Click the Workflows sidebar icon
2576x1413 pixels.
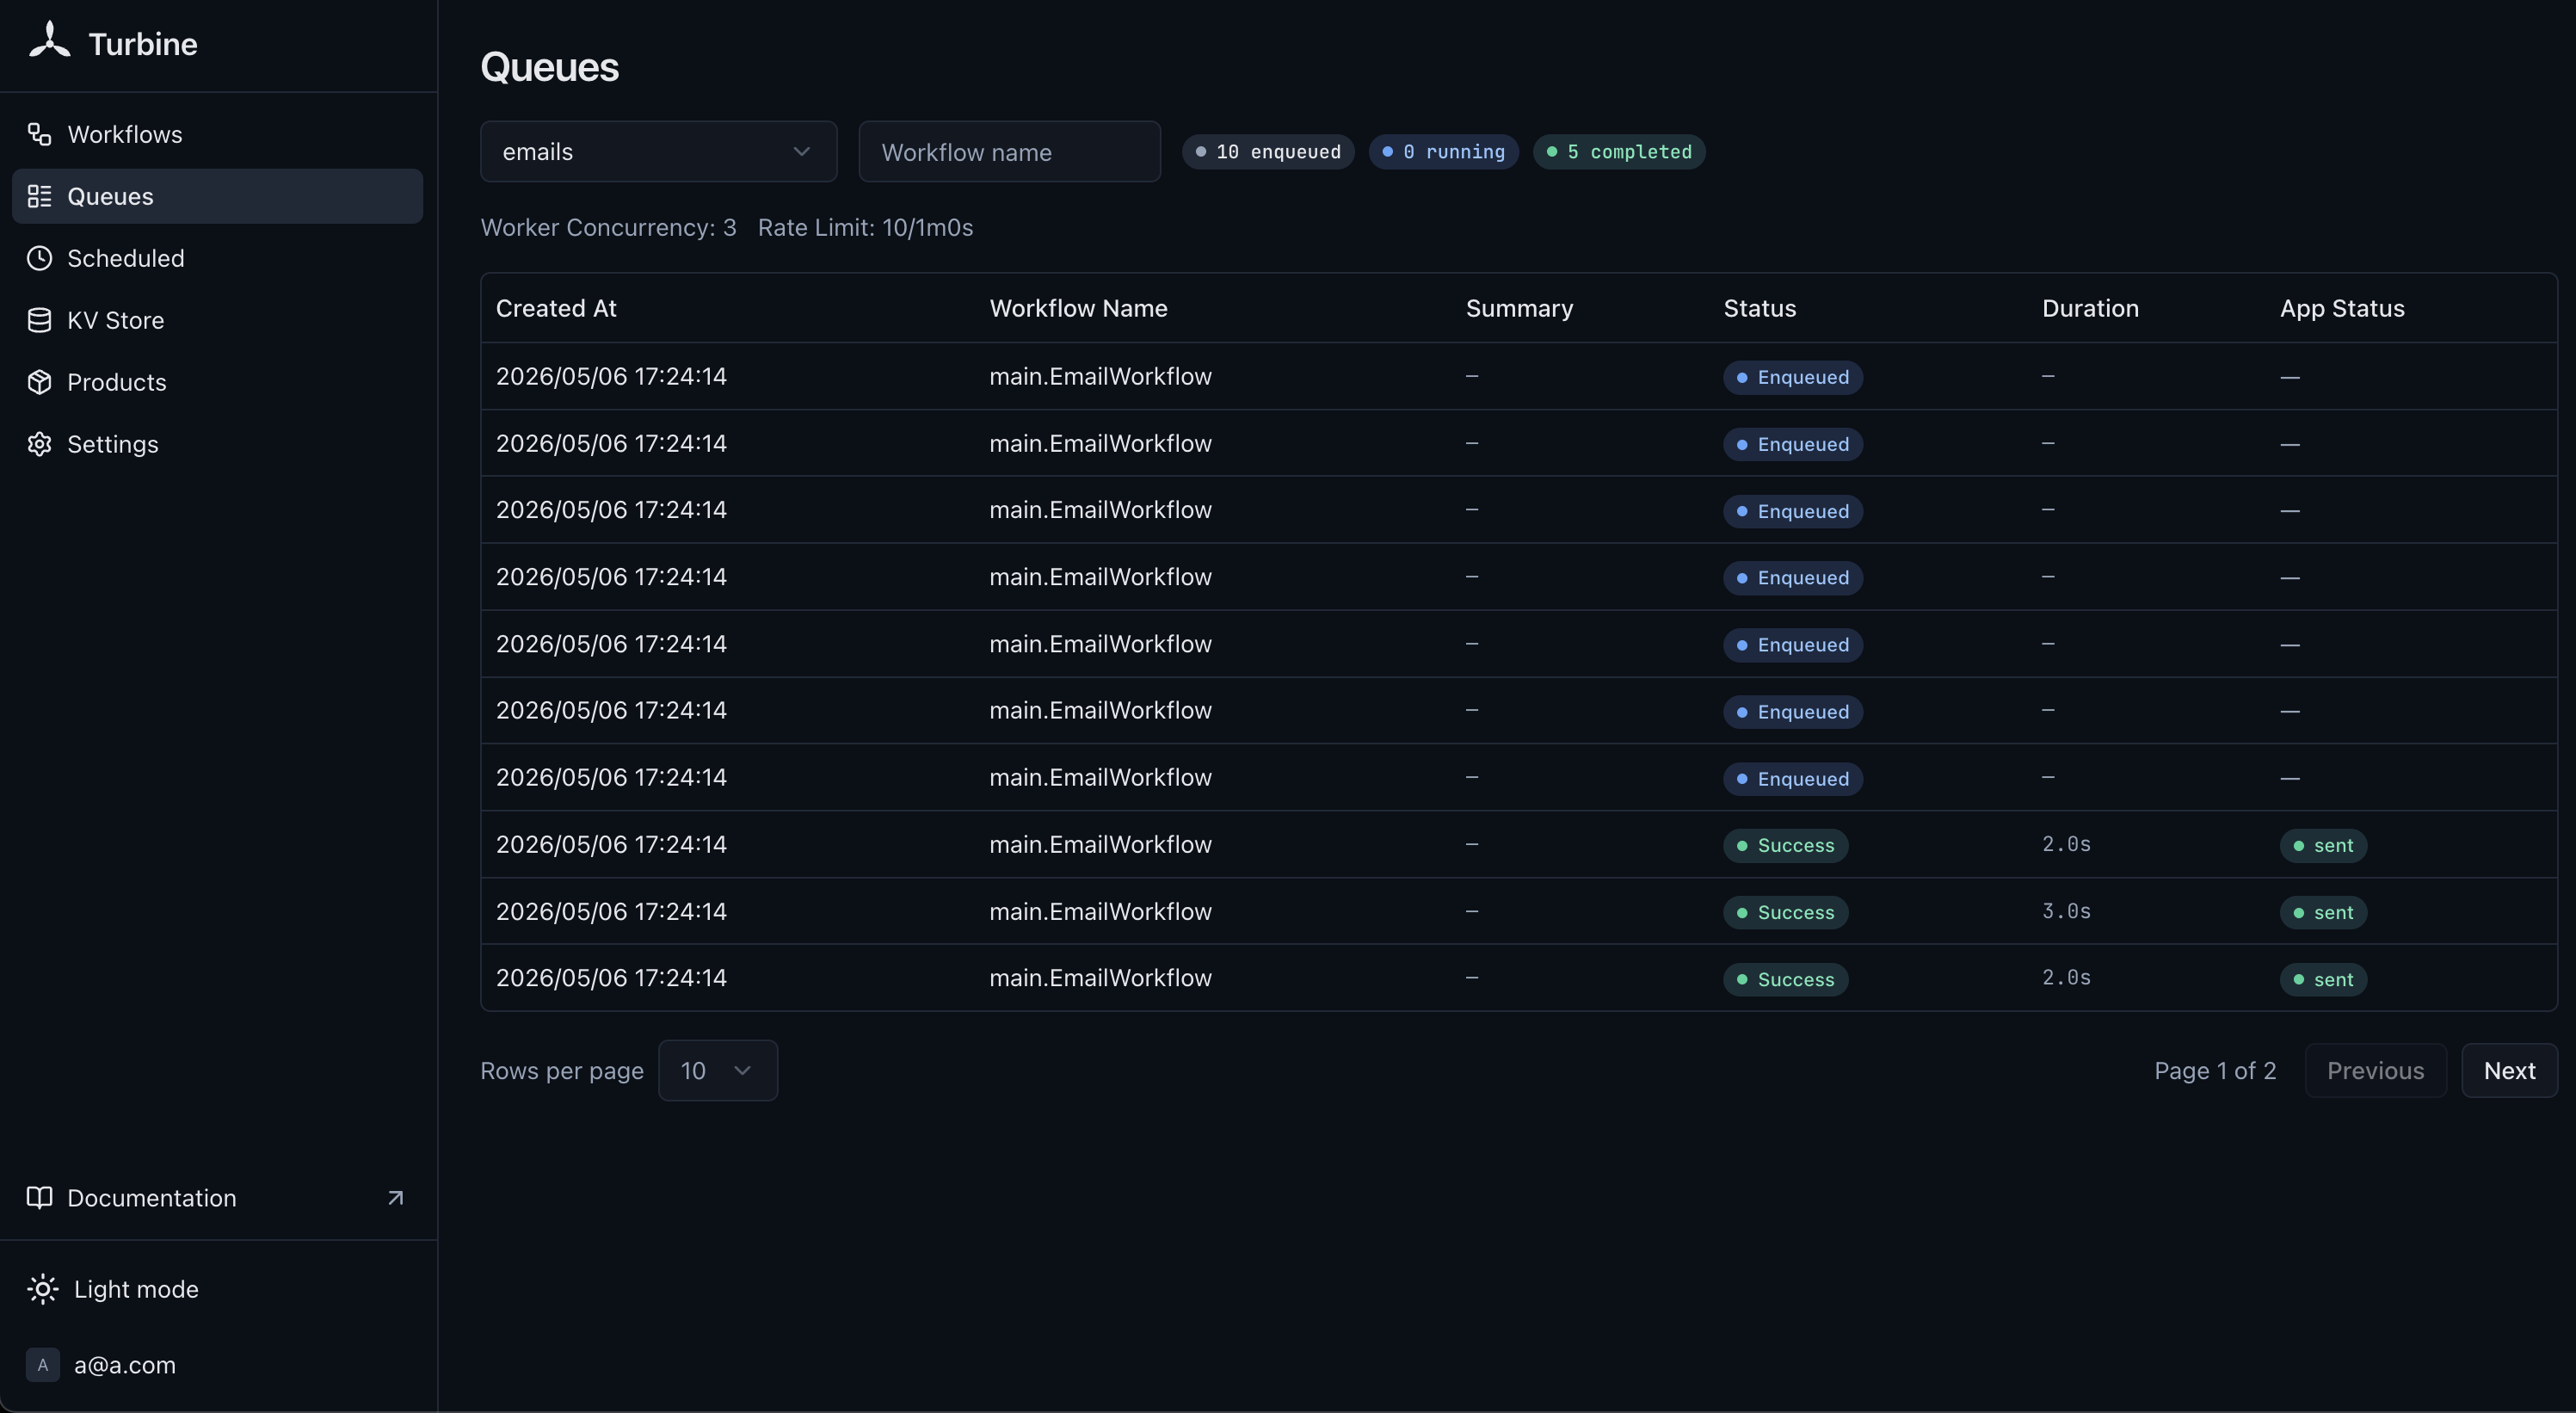[39, 135]
